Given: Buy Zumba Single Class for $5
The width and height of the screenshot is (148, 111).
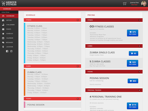Looking at the screenshot, I should point(134,53).
